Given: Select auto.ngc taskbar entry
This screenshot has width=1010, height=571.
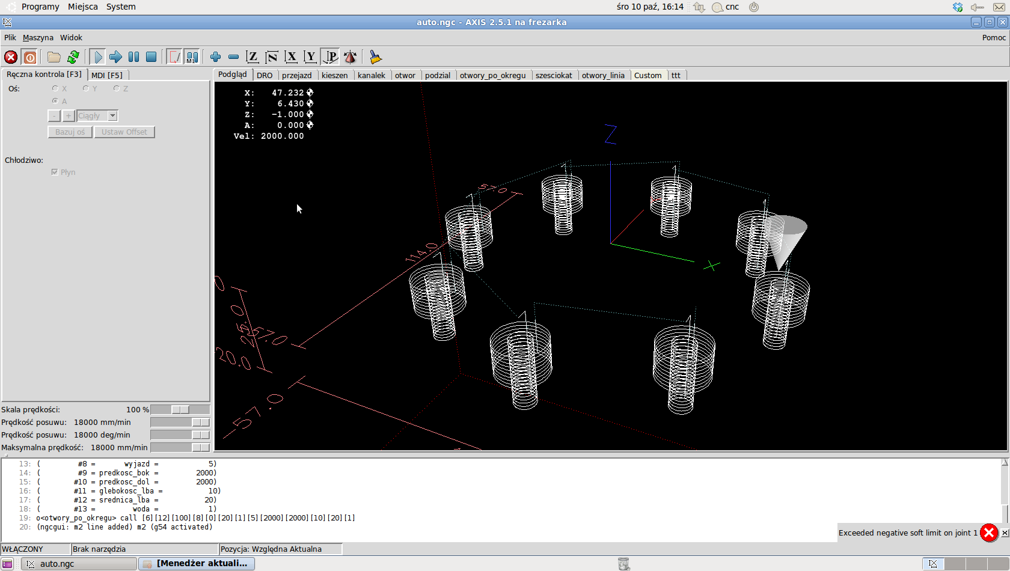Looking at the screenshot, I should (79, 563).
